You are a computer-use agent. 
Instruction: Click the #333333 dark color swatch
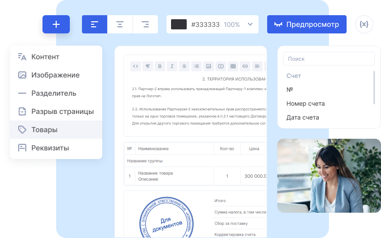[179, 24]
